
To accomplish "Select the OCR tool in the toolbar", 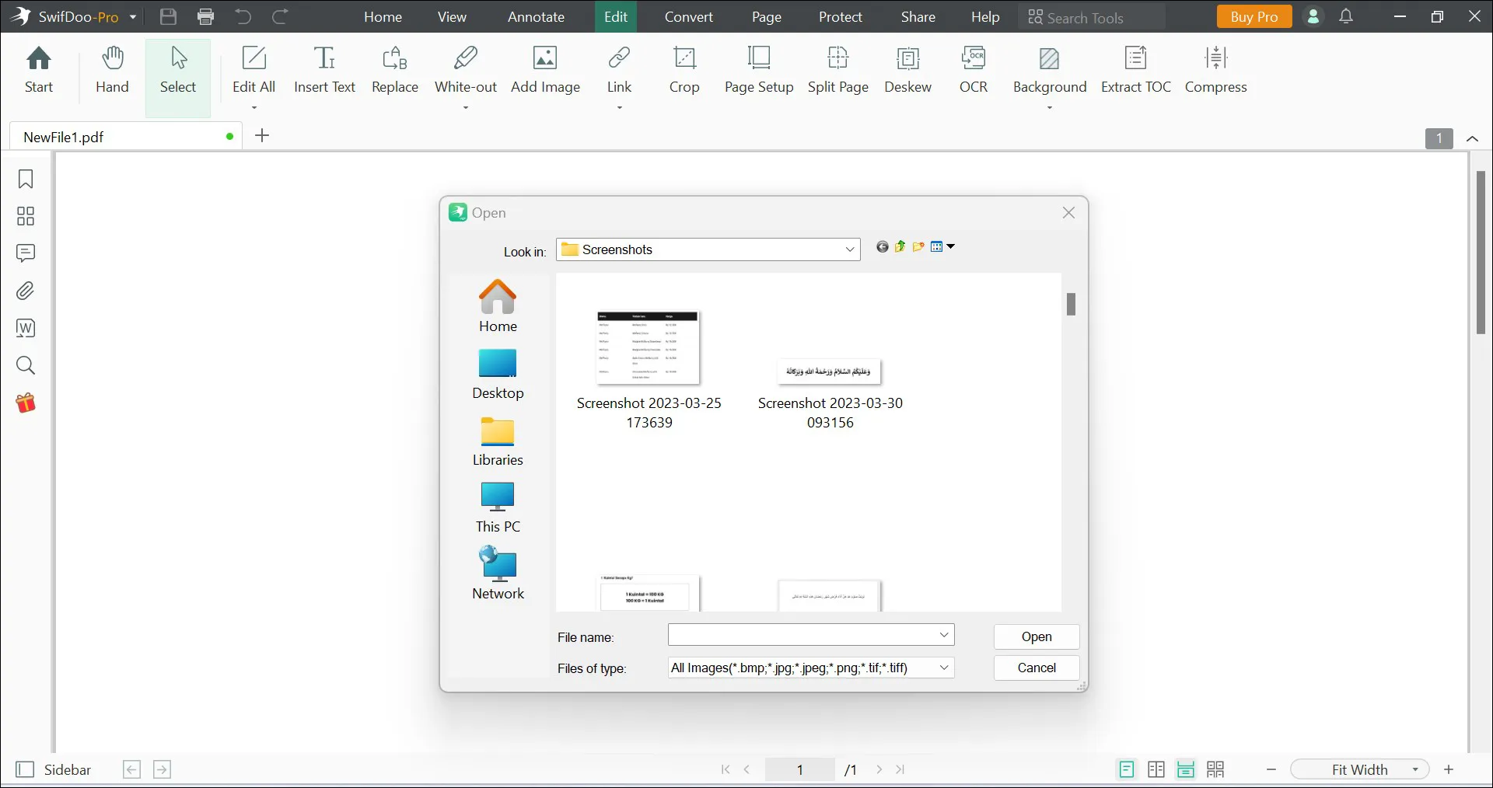I will (x=973, y=70).
